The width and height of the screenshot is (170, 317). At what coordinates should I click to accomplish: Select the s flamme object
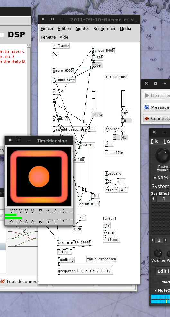(x=112, y=240)
